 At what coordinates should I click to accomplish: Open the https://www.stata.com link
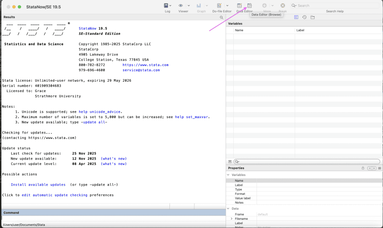pos(145,65)
